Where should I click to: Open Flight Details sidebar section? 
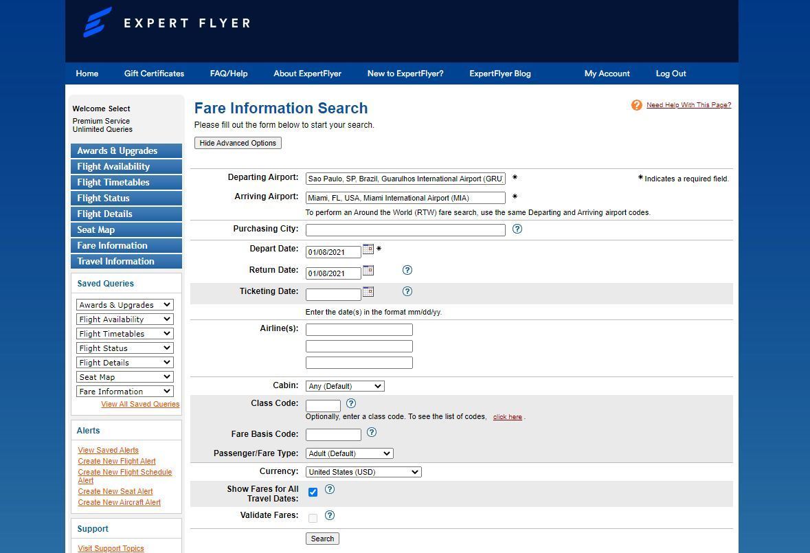tap(126, 214)
